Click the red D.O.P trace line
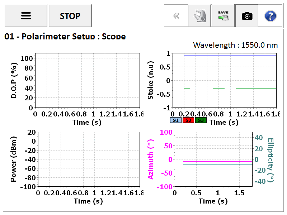The image size is (287, 215). point(93,66)
